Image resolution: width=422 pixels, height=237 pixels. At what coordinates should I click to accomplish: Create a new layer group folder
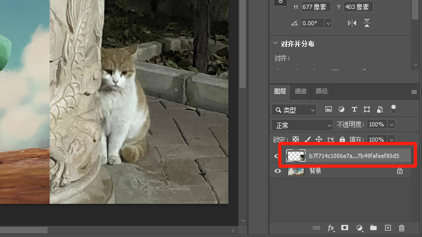[x=373, y=228]
